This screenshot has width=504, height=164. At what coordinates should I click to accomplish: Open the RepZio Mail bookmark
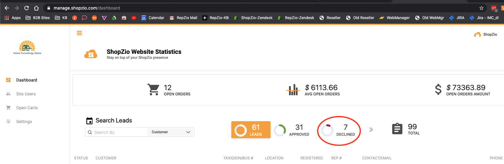coord(183,18)
